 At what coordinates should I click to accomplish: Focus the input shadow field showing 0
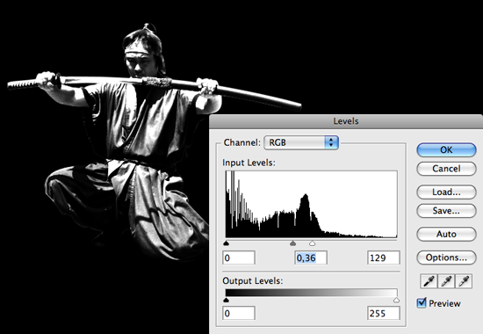(239, 258)
